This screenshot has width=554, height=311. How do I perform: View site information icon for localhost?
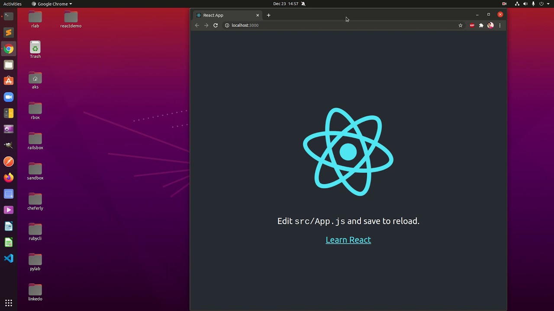pos(227,25)
